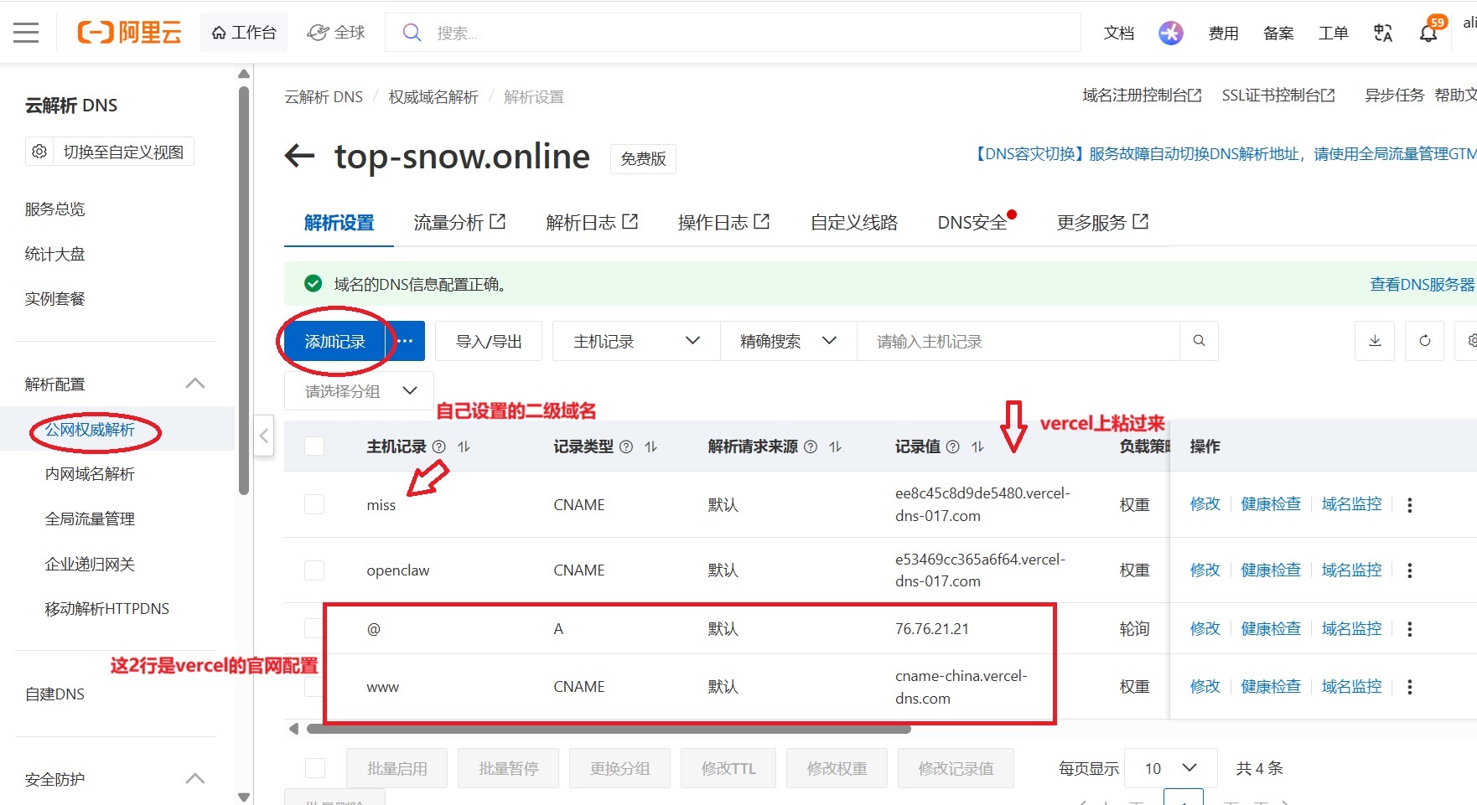
Task: Collapse the 解析配置 sidebar section
Action: 194,384
